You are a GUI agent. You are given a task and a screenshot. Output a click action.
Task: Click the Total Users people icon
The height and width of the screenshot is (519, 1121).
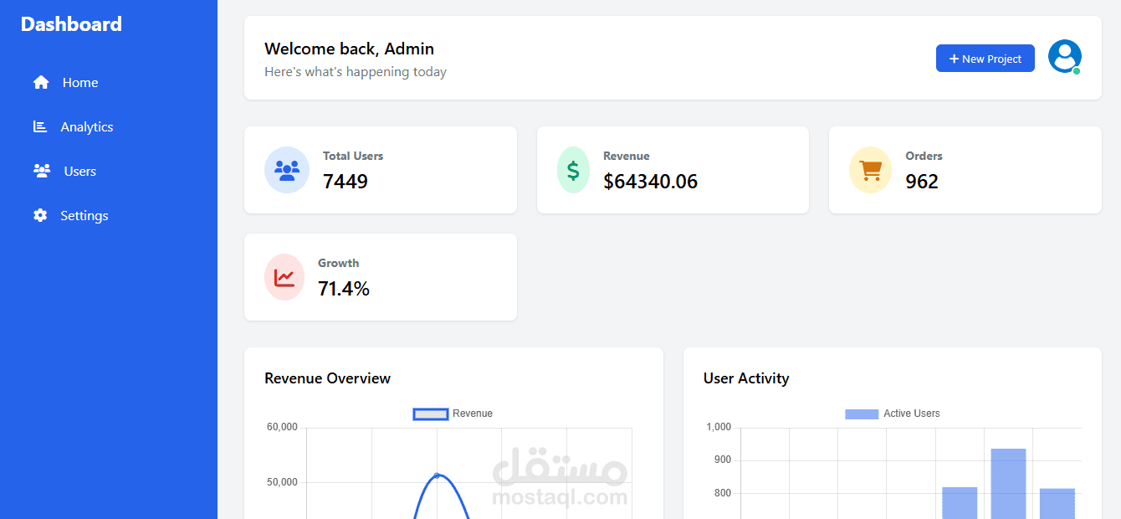pyautogui.click(x=287, y=170)
